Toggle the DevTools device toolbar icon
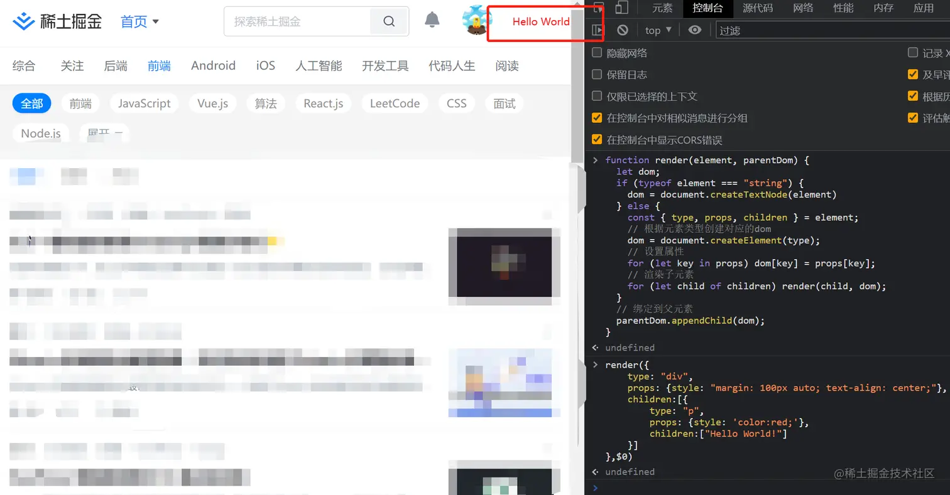The width and height of the screenshot is (950, 495). tap(622, 8)
